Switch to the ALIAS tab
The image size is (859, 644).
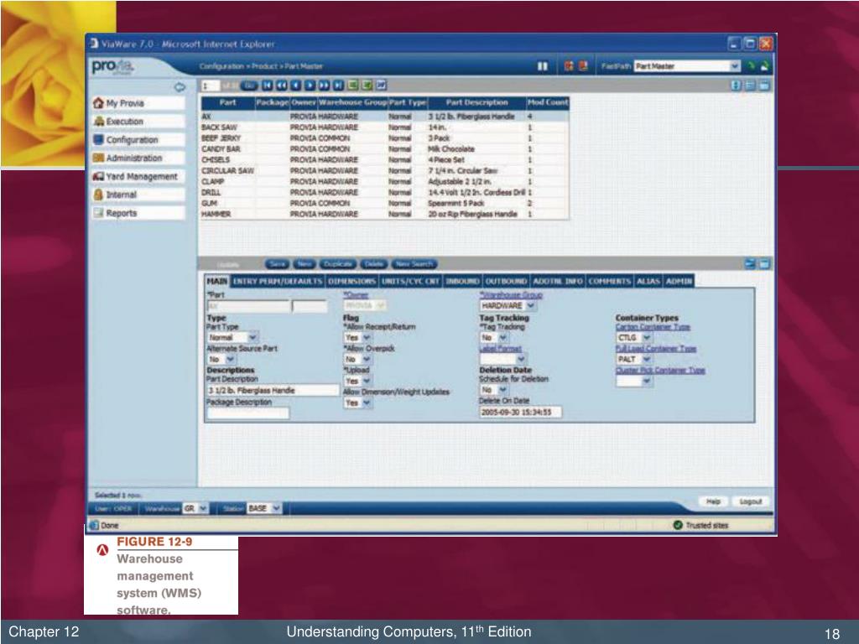[648, 281]
